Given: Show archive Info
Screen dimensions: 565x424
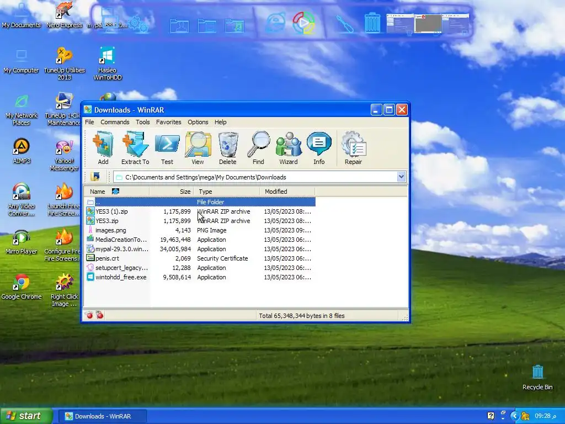Looking at the screenshot, I should (319, 148).
